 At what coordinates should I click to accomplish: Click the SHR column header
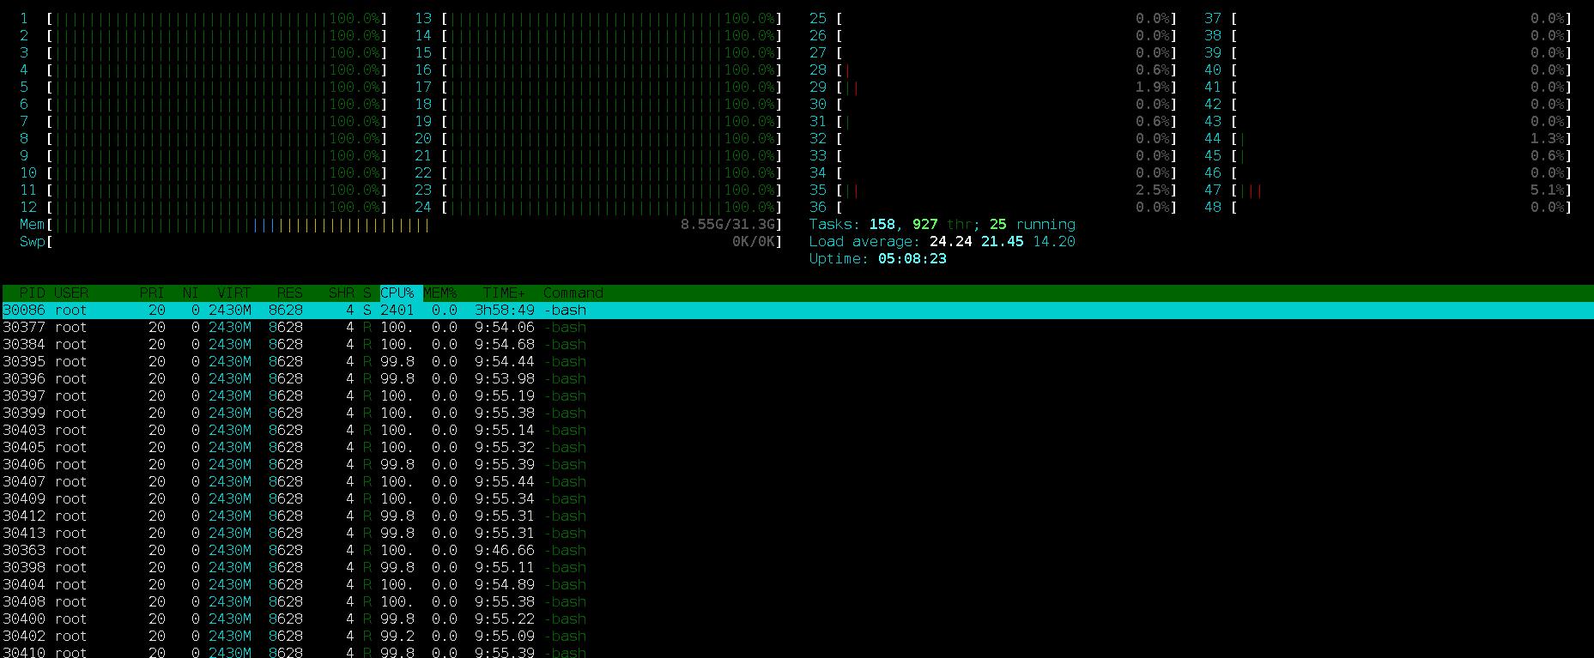pos(341,293)
